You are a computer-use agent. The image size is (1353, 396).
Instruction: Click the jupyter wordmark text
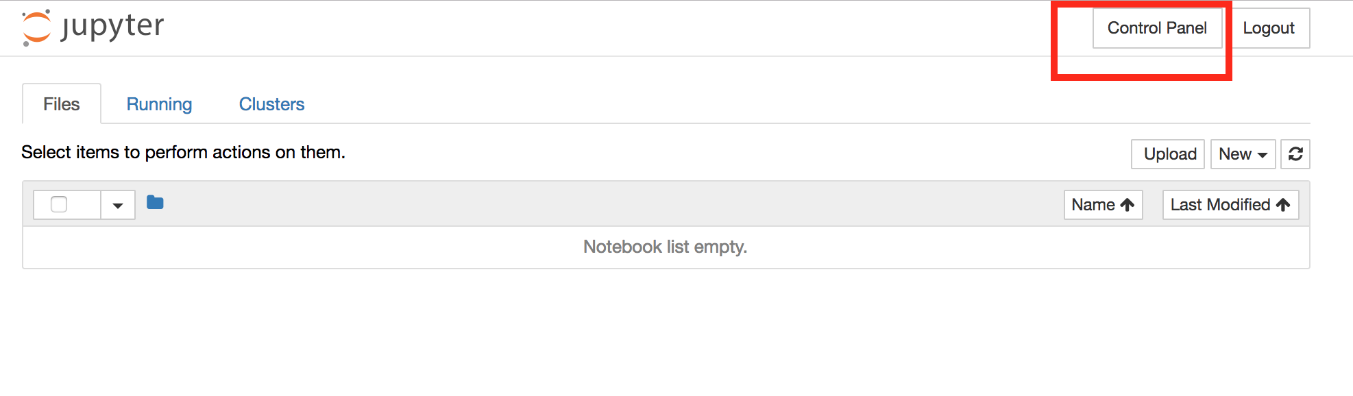pyautogui.click(x=112, y=27)
